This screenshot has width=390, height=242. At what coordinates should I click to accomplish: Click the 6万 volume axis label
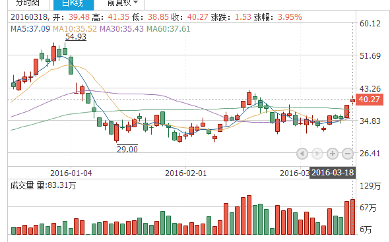pyautogui.click(x=366, y=229)
